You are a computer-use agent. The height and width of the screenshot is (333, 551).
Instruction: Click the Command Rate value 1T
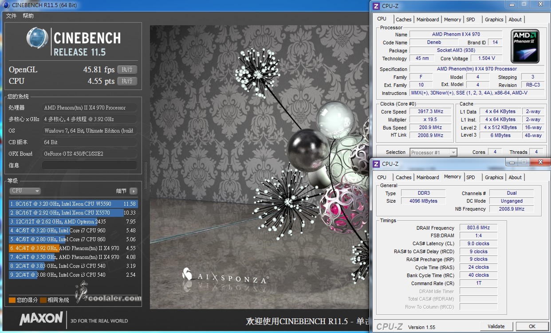point(478,283)
